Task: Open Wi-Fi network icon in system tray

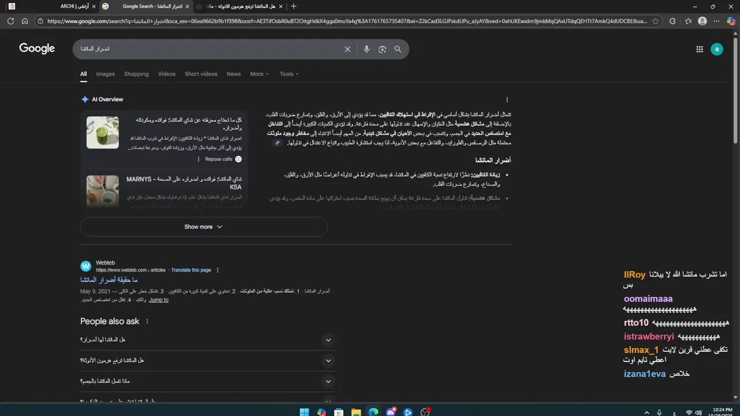Action: (689, 412)
